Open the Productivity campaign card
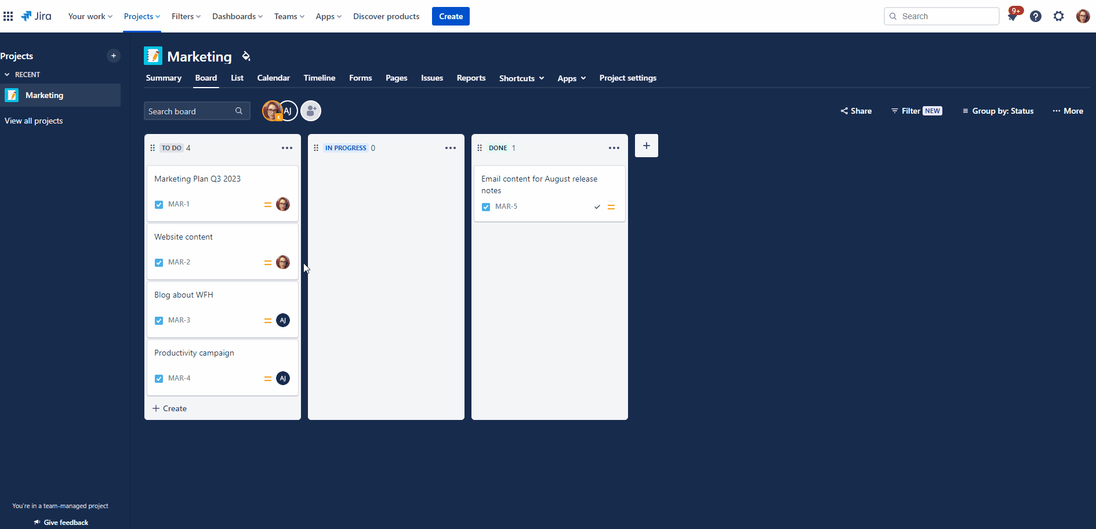 (223, 368)
